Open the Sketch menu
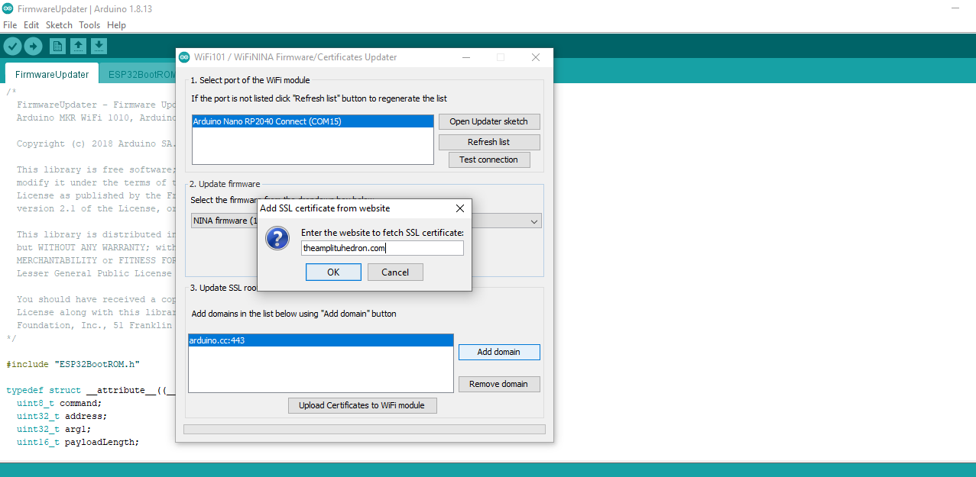The image size is (976, 477). (59, 25)
